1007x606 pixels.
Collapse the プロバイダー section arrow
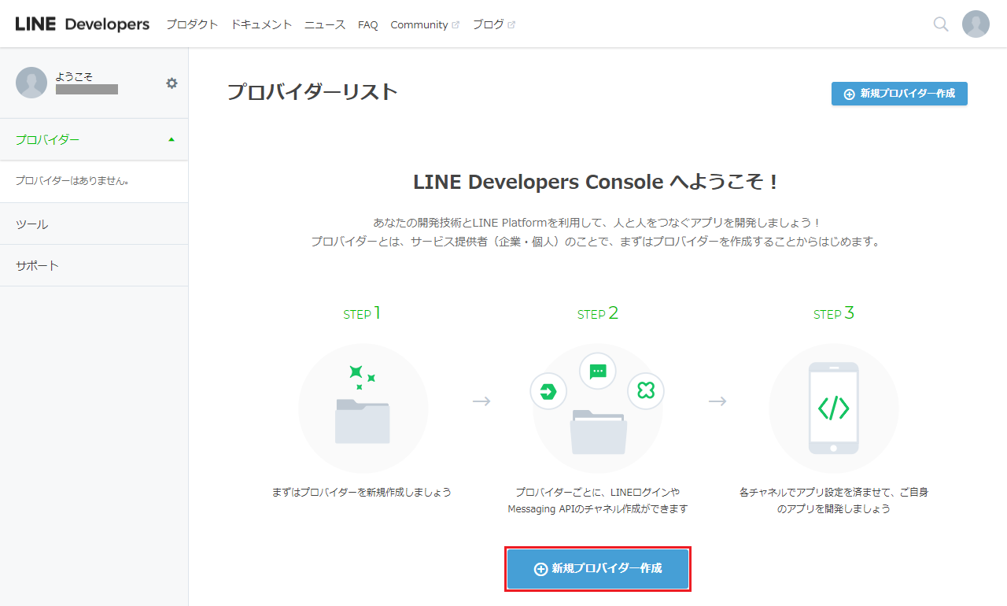(x=172, y=139)
